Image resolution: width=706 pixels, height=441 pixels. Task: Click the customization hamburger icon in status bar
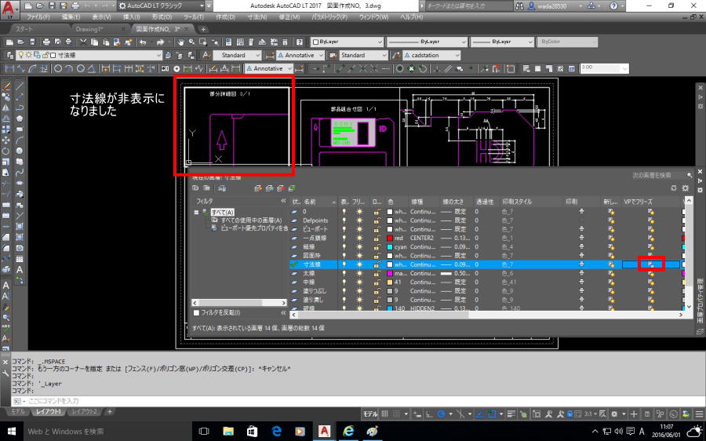699,414
